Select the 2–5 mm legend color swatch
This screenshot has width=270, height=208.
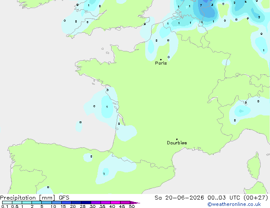tap(37, 202)
